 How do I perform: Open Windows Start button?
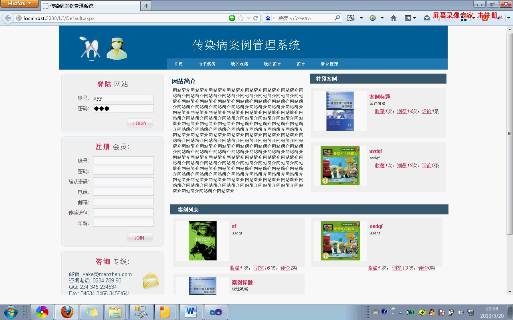click(10, 312)
